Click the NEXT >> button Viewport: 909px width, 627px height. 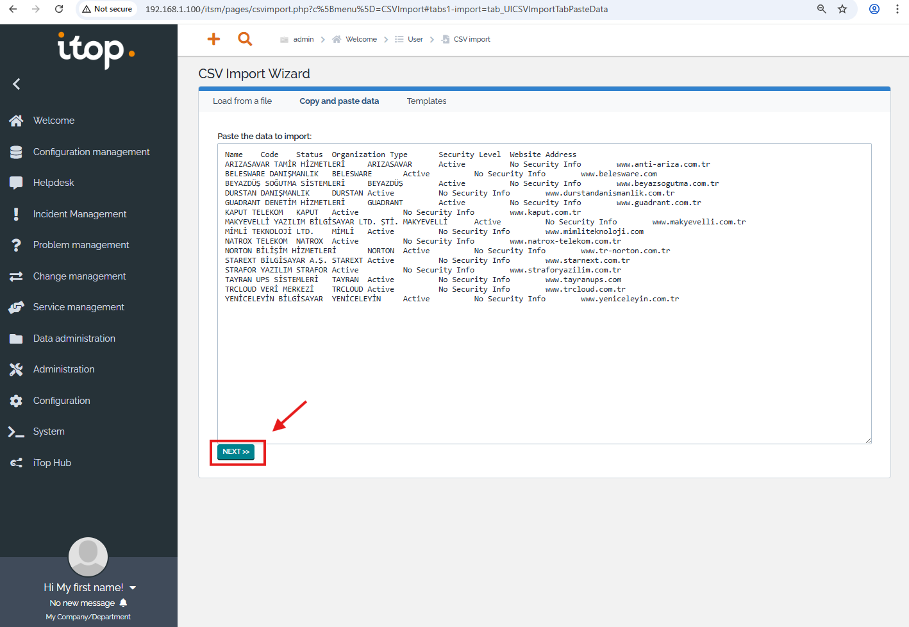[236, 452]
